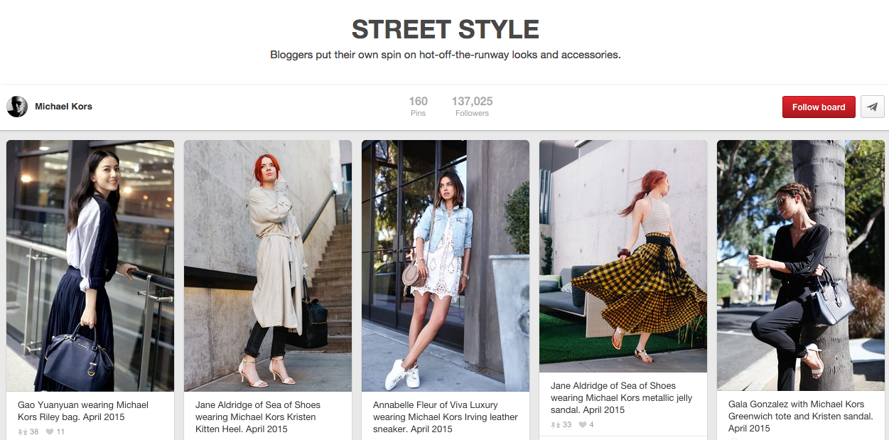Click the send board paper-plane icon

click(x=873, y=107)
